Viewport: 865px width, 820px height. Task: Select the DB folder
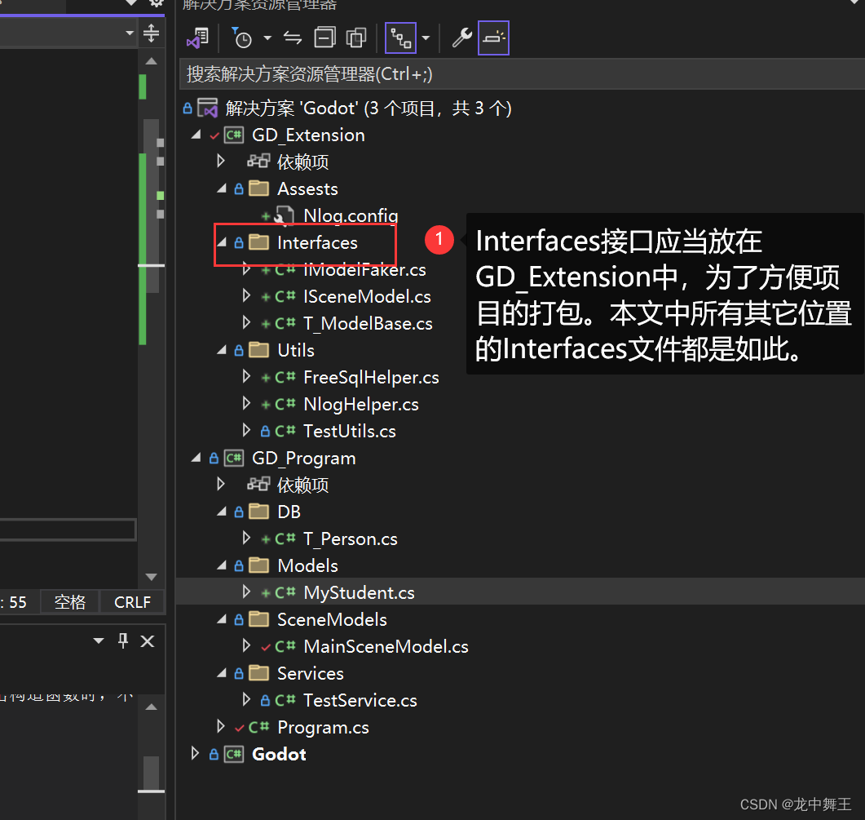click(x=289, y=512)
